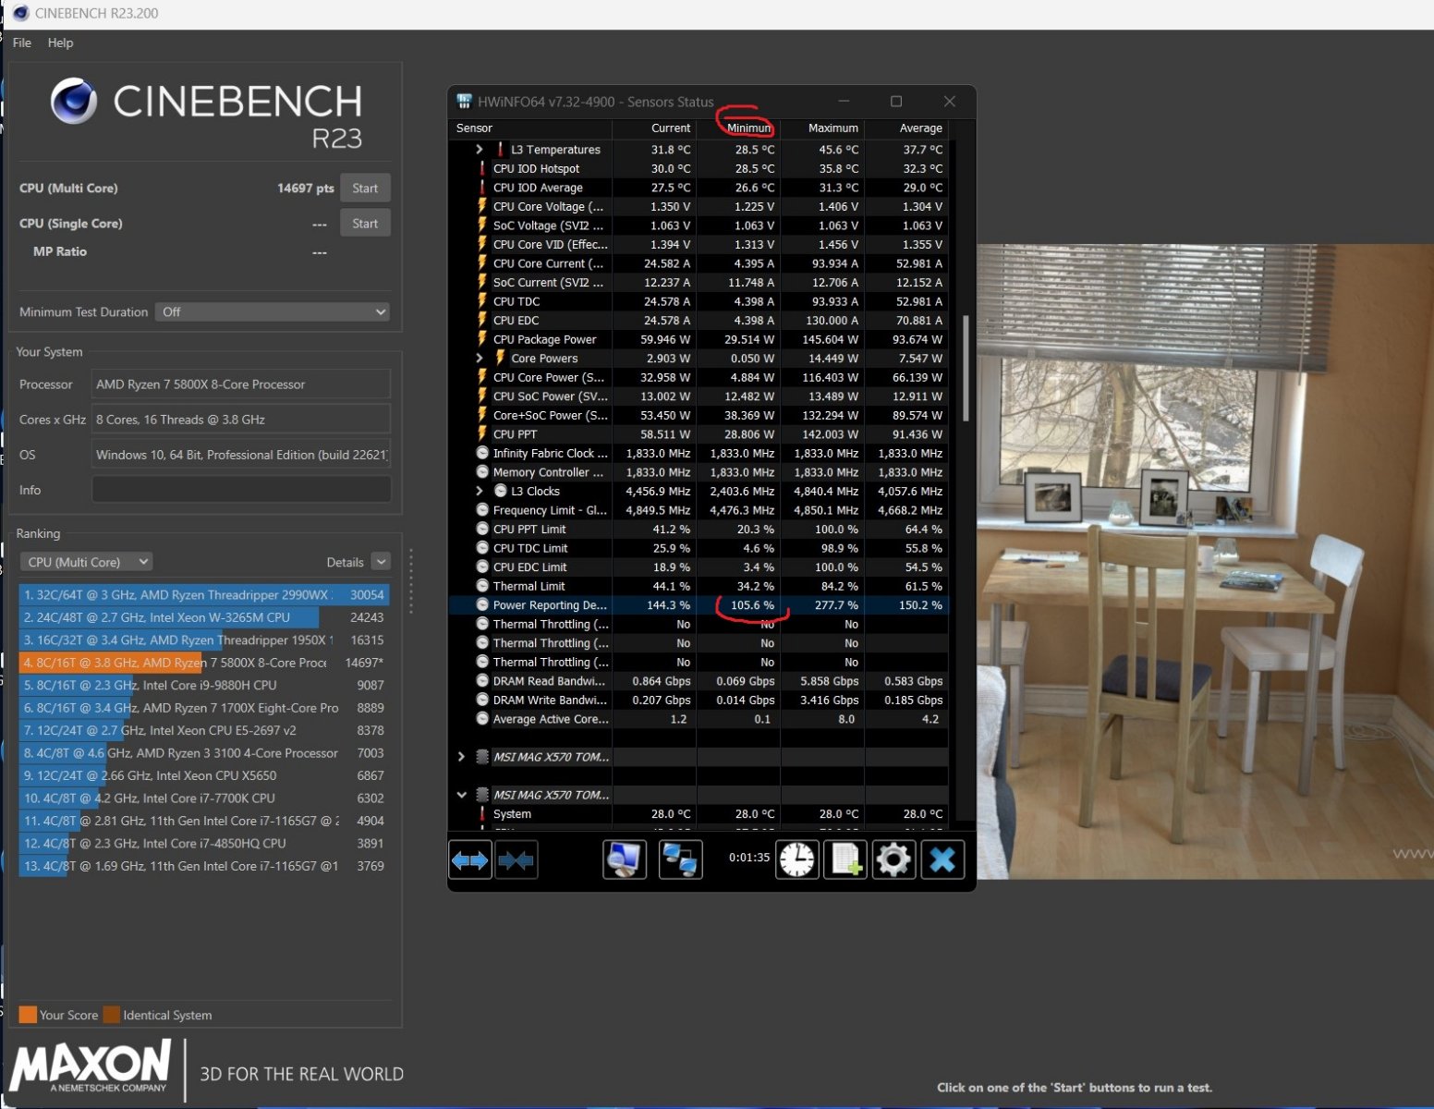Click the Cinebench sphere logo
This screenshot has height=1109, width=1434.
point(74,101)
